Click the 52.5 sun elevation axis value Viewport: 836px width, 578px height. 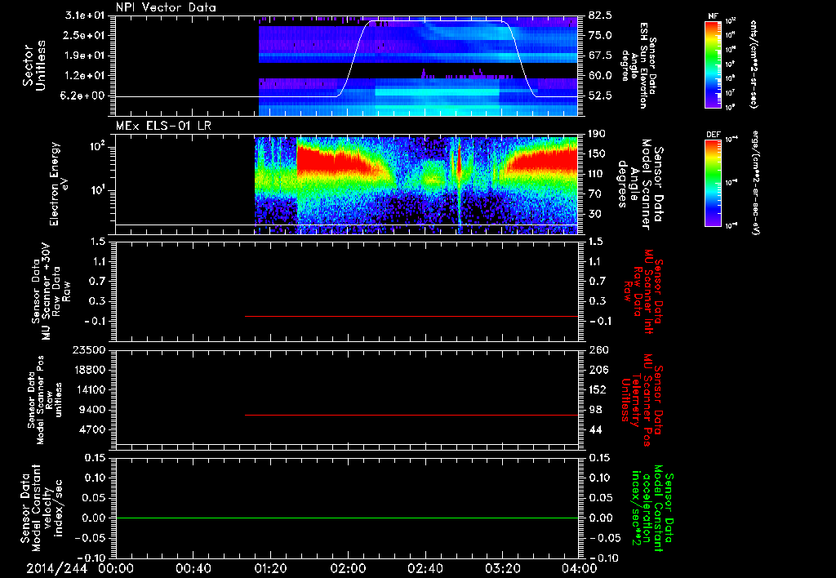(600, 96)
